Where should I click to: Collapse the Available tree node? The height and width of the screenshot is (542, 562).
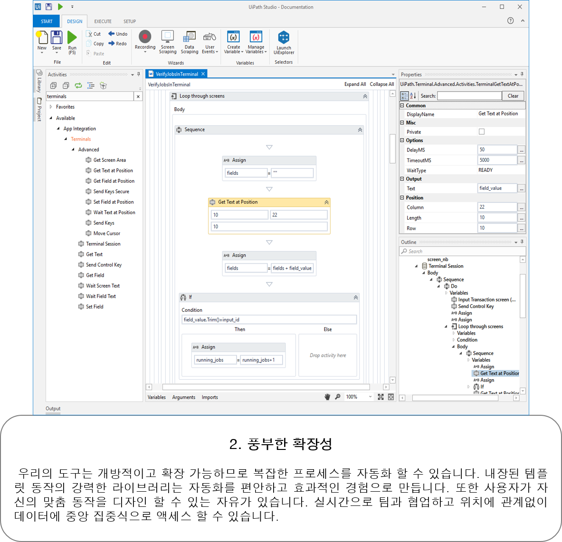click(50, 118)
